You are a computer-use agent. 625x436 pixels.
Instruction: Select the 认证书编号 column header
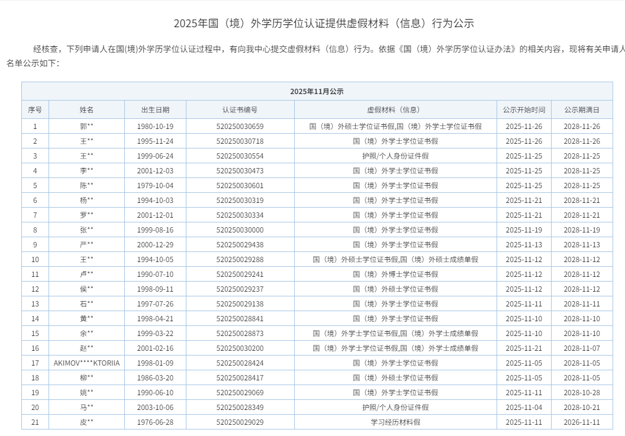click(240, 109)
